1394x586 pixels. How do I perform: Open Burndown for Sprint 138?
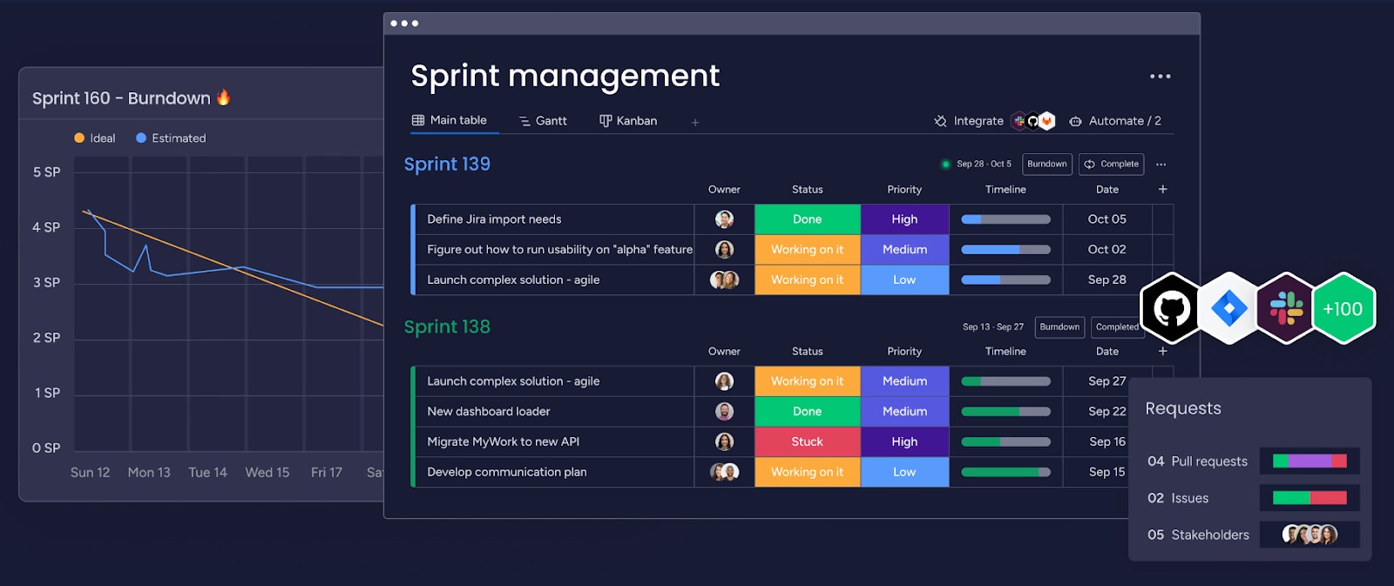[1059, 327]
